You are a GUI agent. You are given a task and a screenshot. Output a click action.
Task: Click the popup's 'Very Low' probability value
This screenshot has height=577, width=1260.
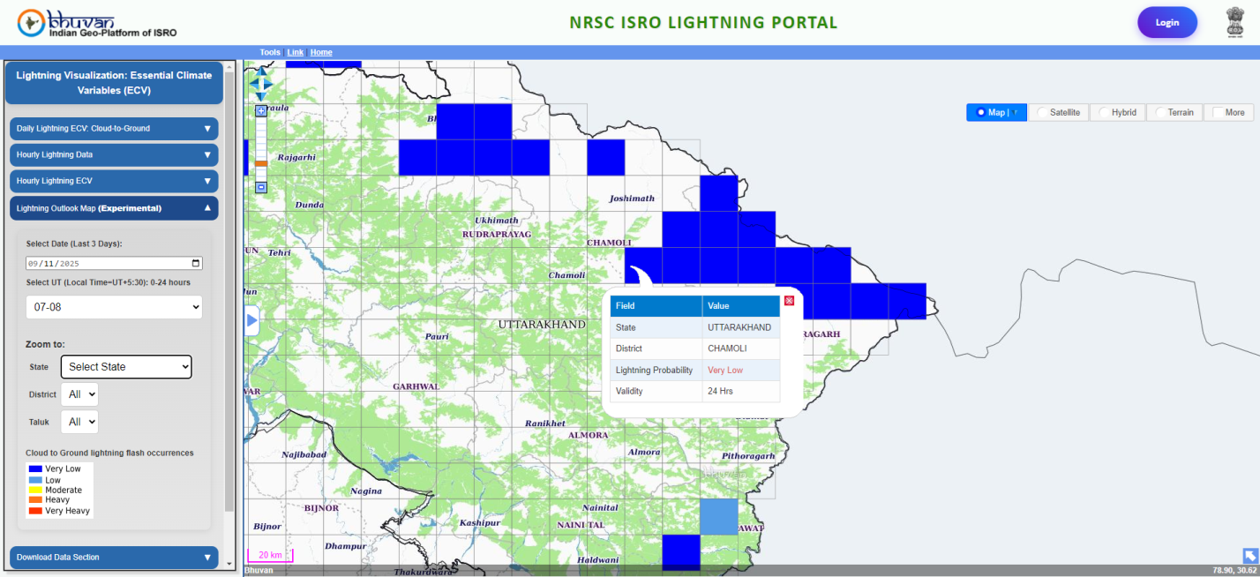click(x=725, y=371)
